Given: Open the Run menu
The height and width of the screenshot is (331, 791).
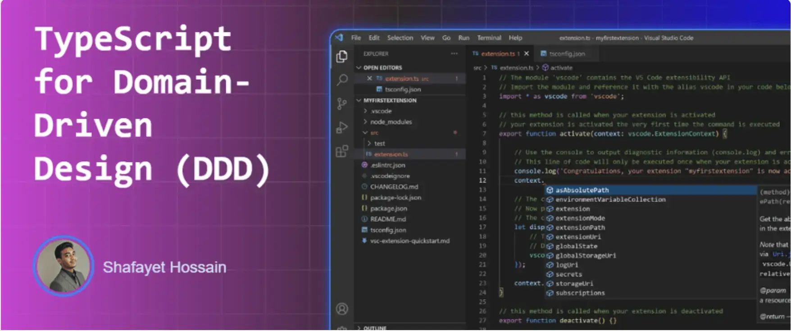Looking at the screenshot, I should (464, 38).
